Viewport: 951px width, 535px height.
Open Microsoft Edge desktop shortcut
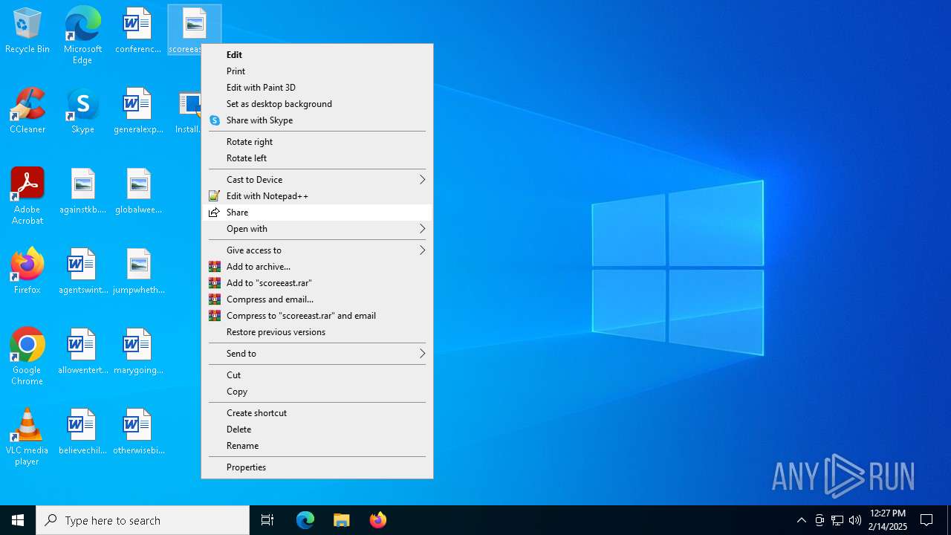point(82,35)
